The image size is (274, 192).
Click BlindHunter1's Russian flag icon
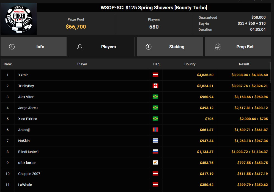155,152
